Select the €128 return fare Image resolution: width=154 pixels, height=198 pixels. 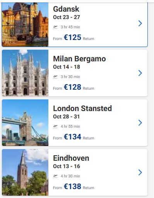[x=72, y=87]
